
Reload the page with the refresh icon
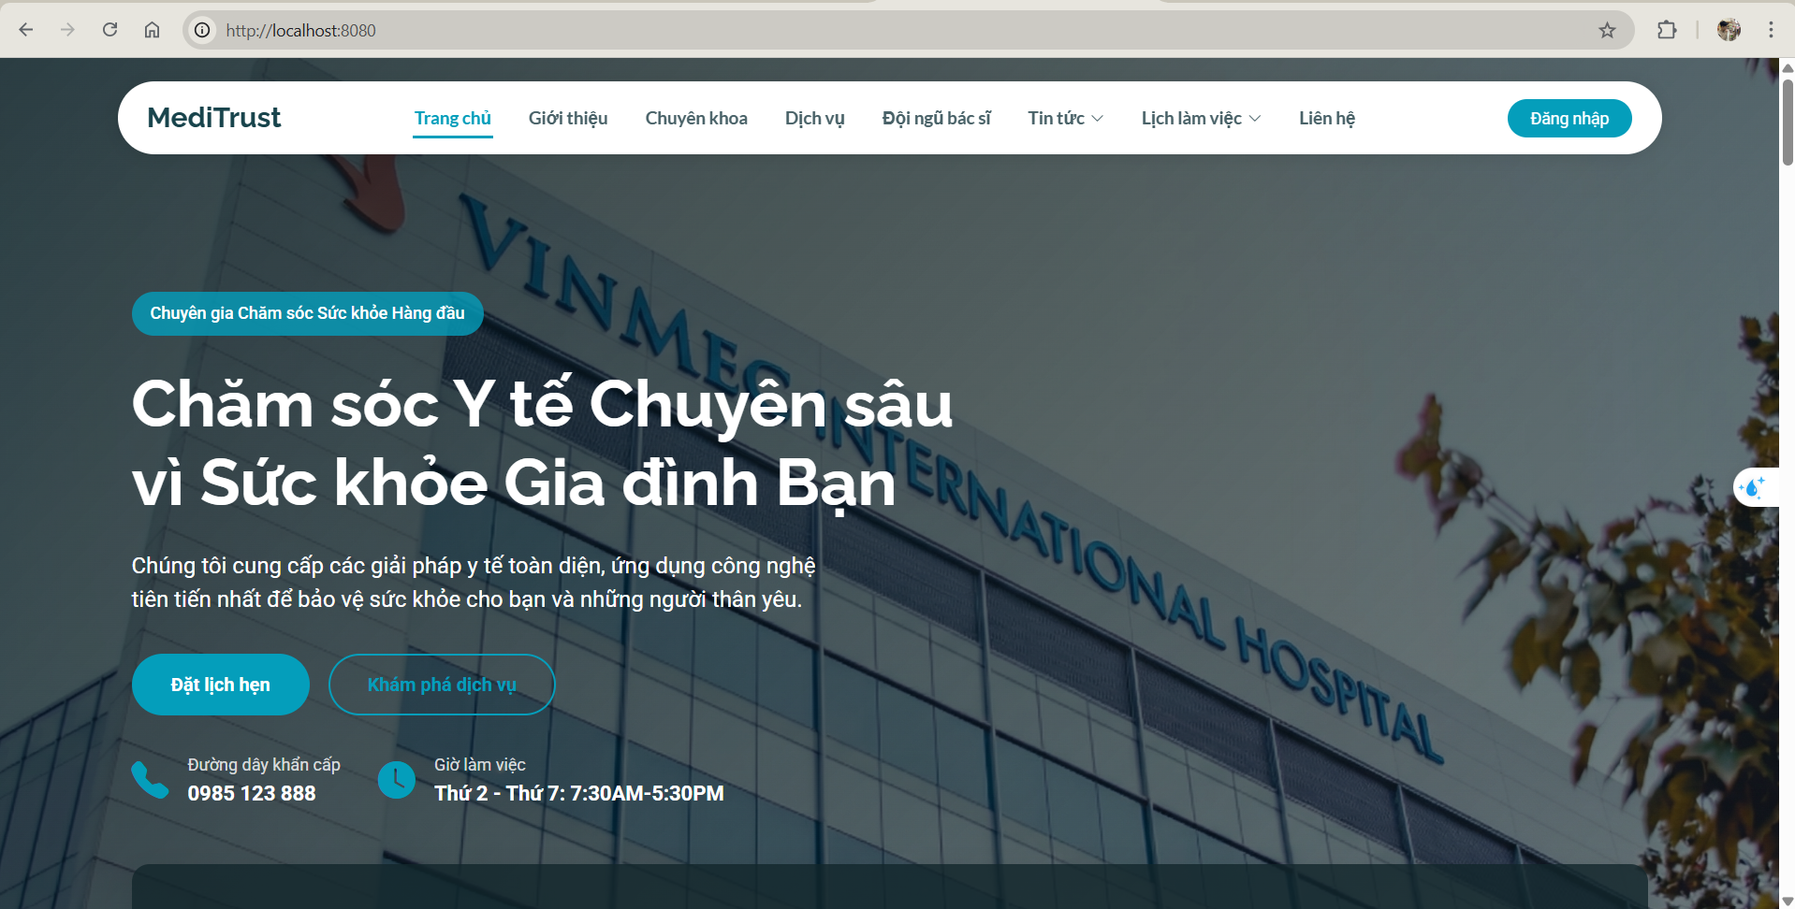(109, 30)
